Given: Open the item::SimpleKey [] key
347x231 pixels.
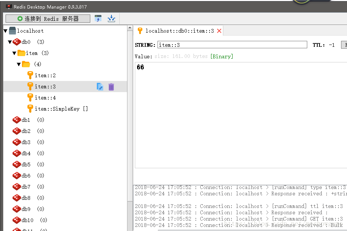Looking at the screenshot, I should [61, 109].
